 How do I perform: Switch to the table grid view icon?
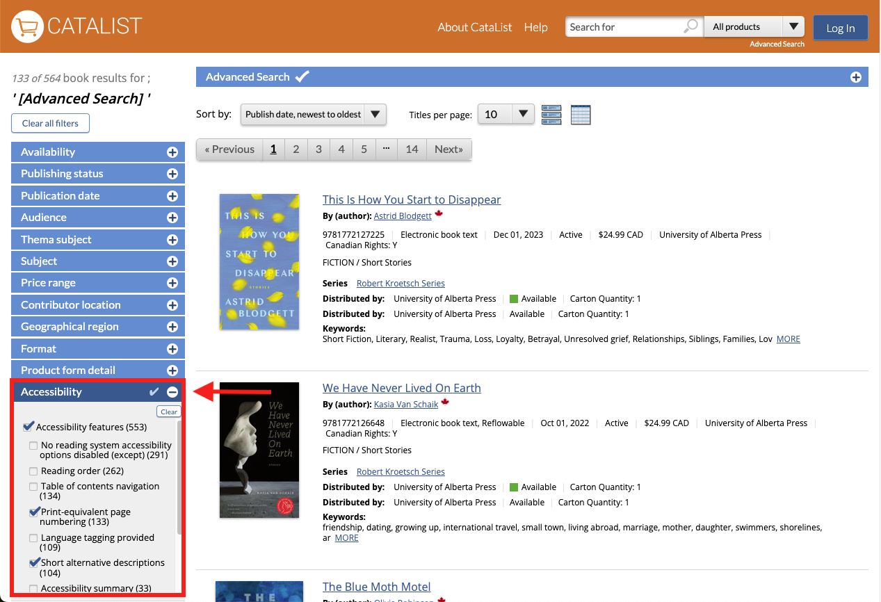coord(581,115)
